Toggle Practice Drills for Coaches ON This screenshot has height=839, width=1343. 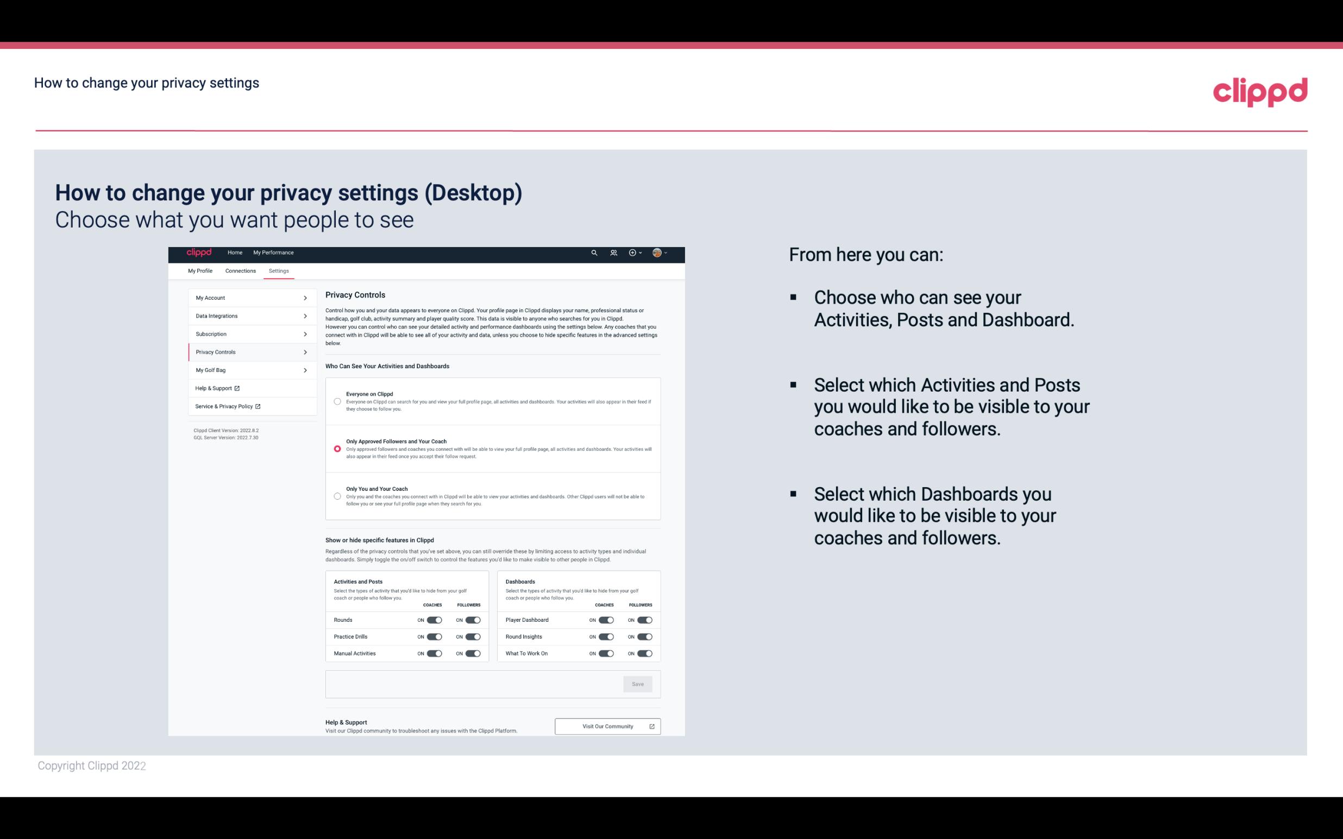tap(434, 636)
